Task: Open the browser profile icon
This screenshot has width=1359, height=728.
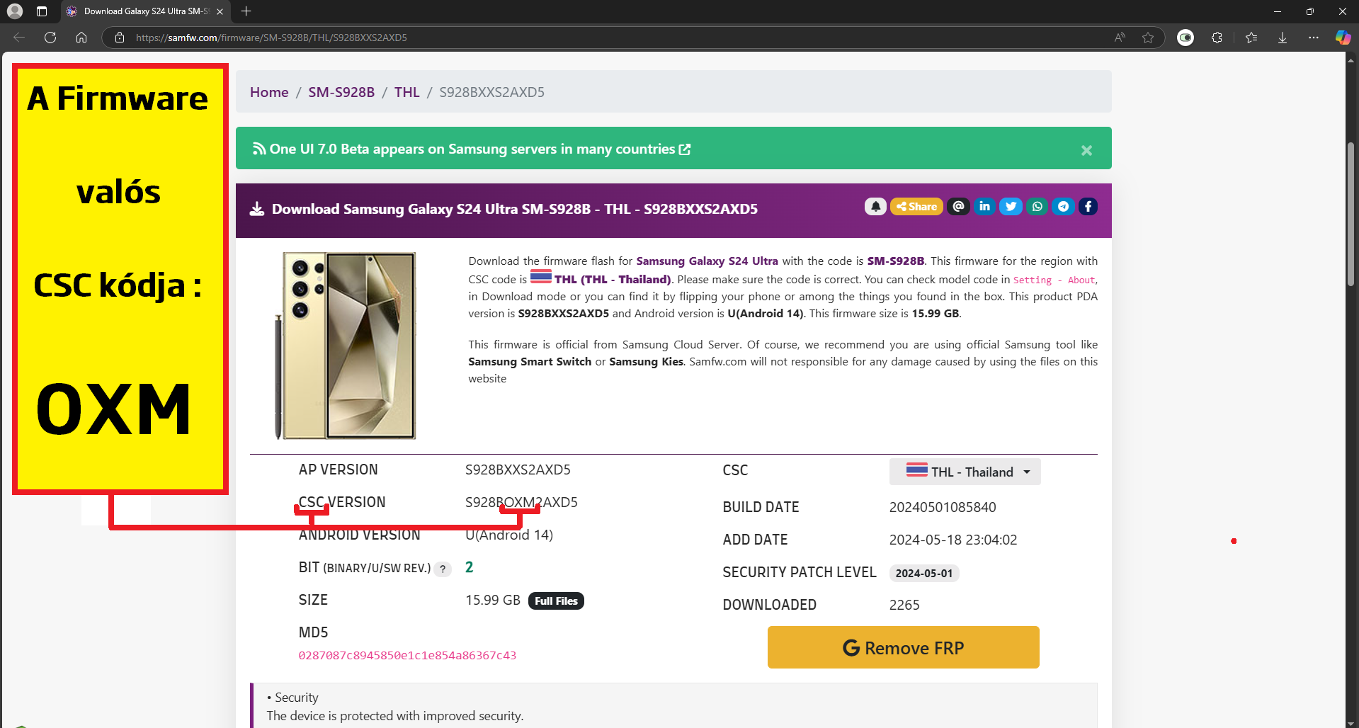Action: pyautogui.click(x=15, y=11)
